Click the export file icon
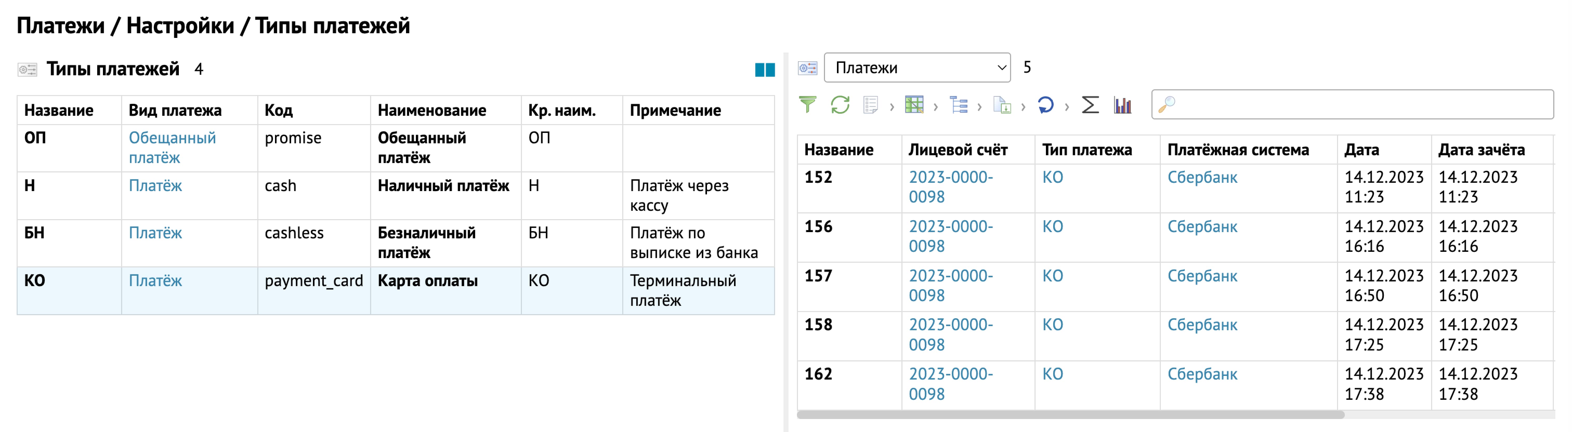 pyautogui.click(x=1002, y=105)
